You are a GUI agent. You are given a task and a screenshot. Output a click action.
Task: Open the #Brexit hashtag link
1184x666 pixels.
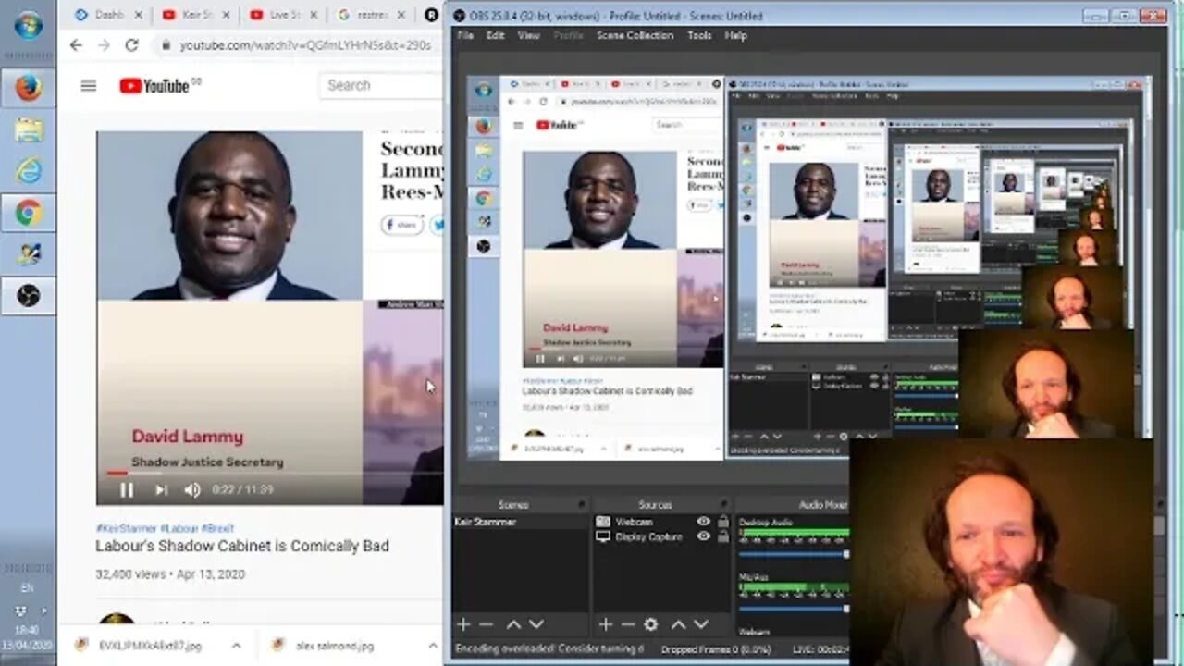[x=217, y=528]
